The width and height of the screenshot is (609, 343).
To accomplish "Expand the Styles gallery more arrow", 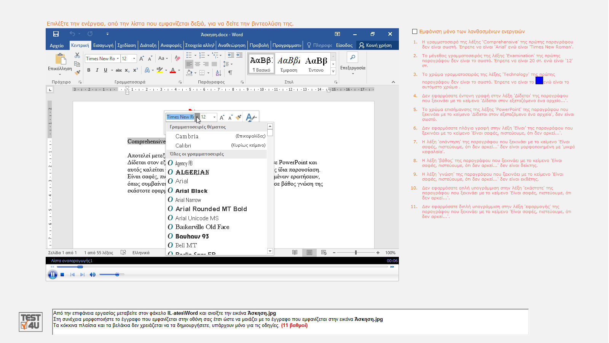I will click(x=333, y=71).
